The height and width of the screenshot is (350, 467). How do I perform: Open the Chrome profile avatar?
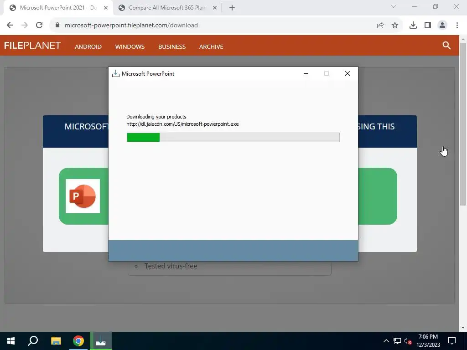[442, 26]
